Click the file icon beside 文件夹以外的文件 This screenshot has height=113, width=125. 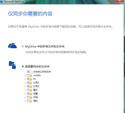(x=31, y=72)
